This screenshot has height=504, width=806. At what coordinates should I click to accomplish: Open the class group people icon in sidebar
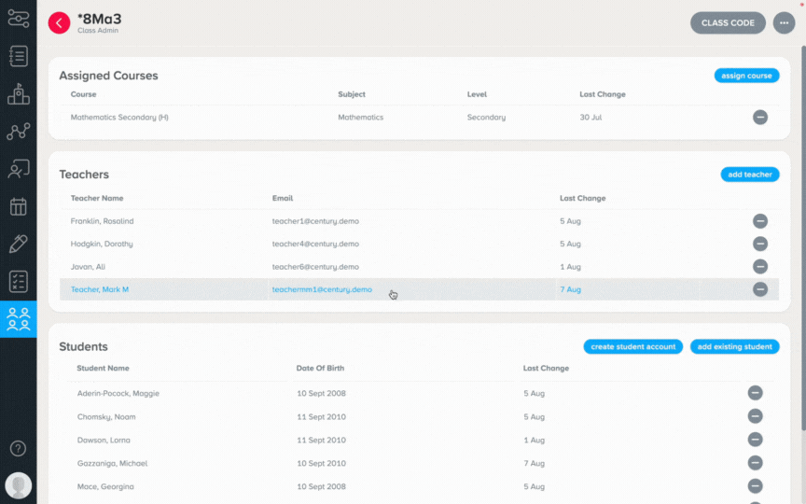[19, 319]
